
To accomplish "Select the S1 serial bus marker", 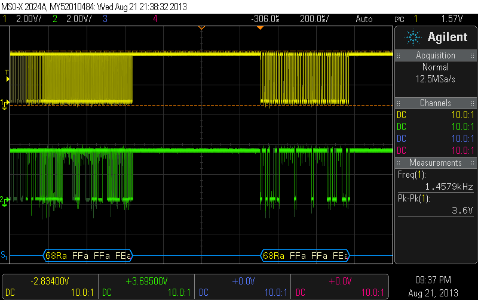I will click(x=4, y=255).
